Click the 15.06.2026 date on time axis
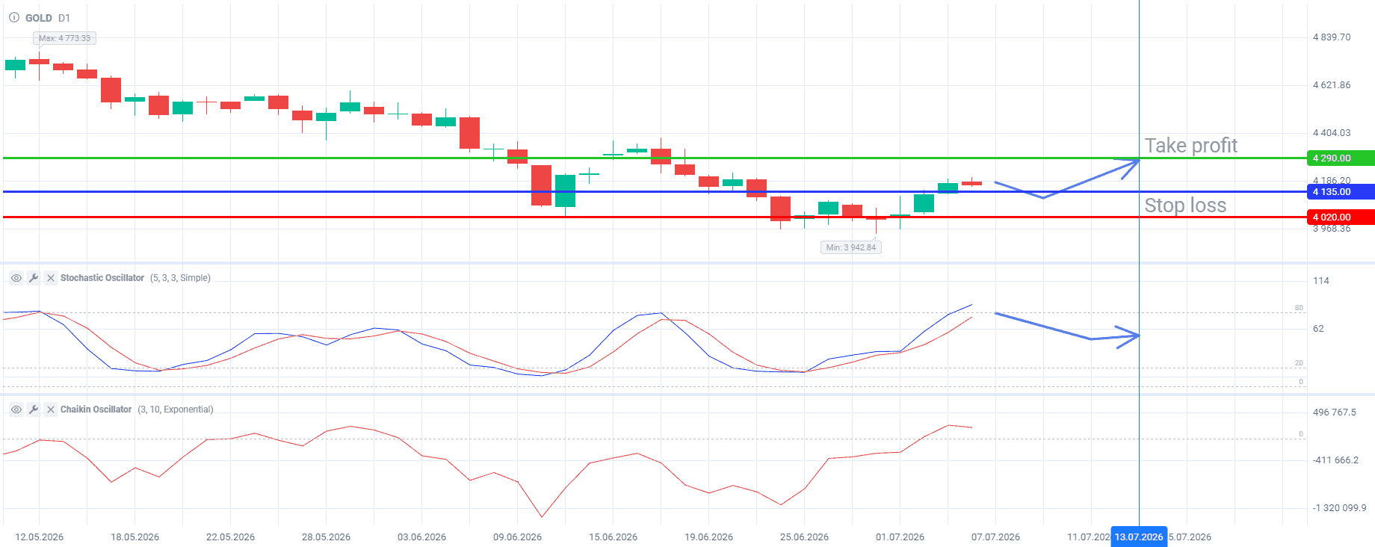This screenshot has width=1375, height=547. (x=614, y=537)
